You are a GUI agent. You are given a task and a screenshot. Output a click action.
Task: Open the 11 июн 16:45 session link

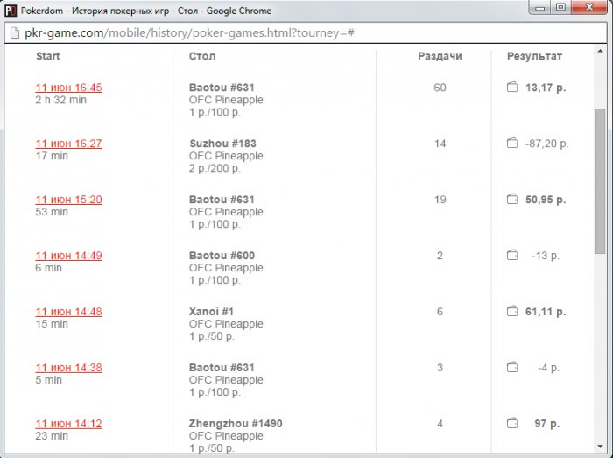69,88
